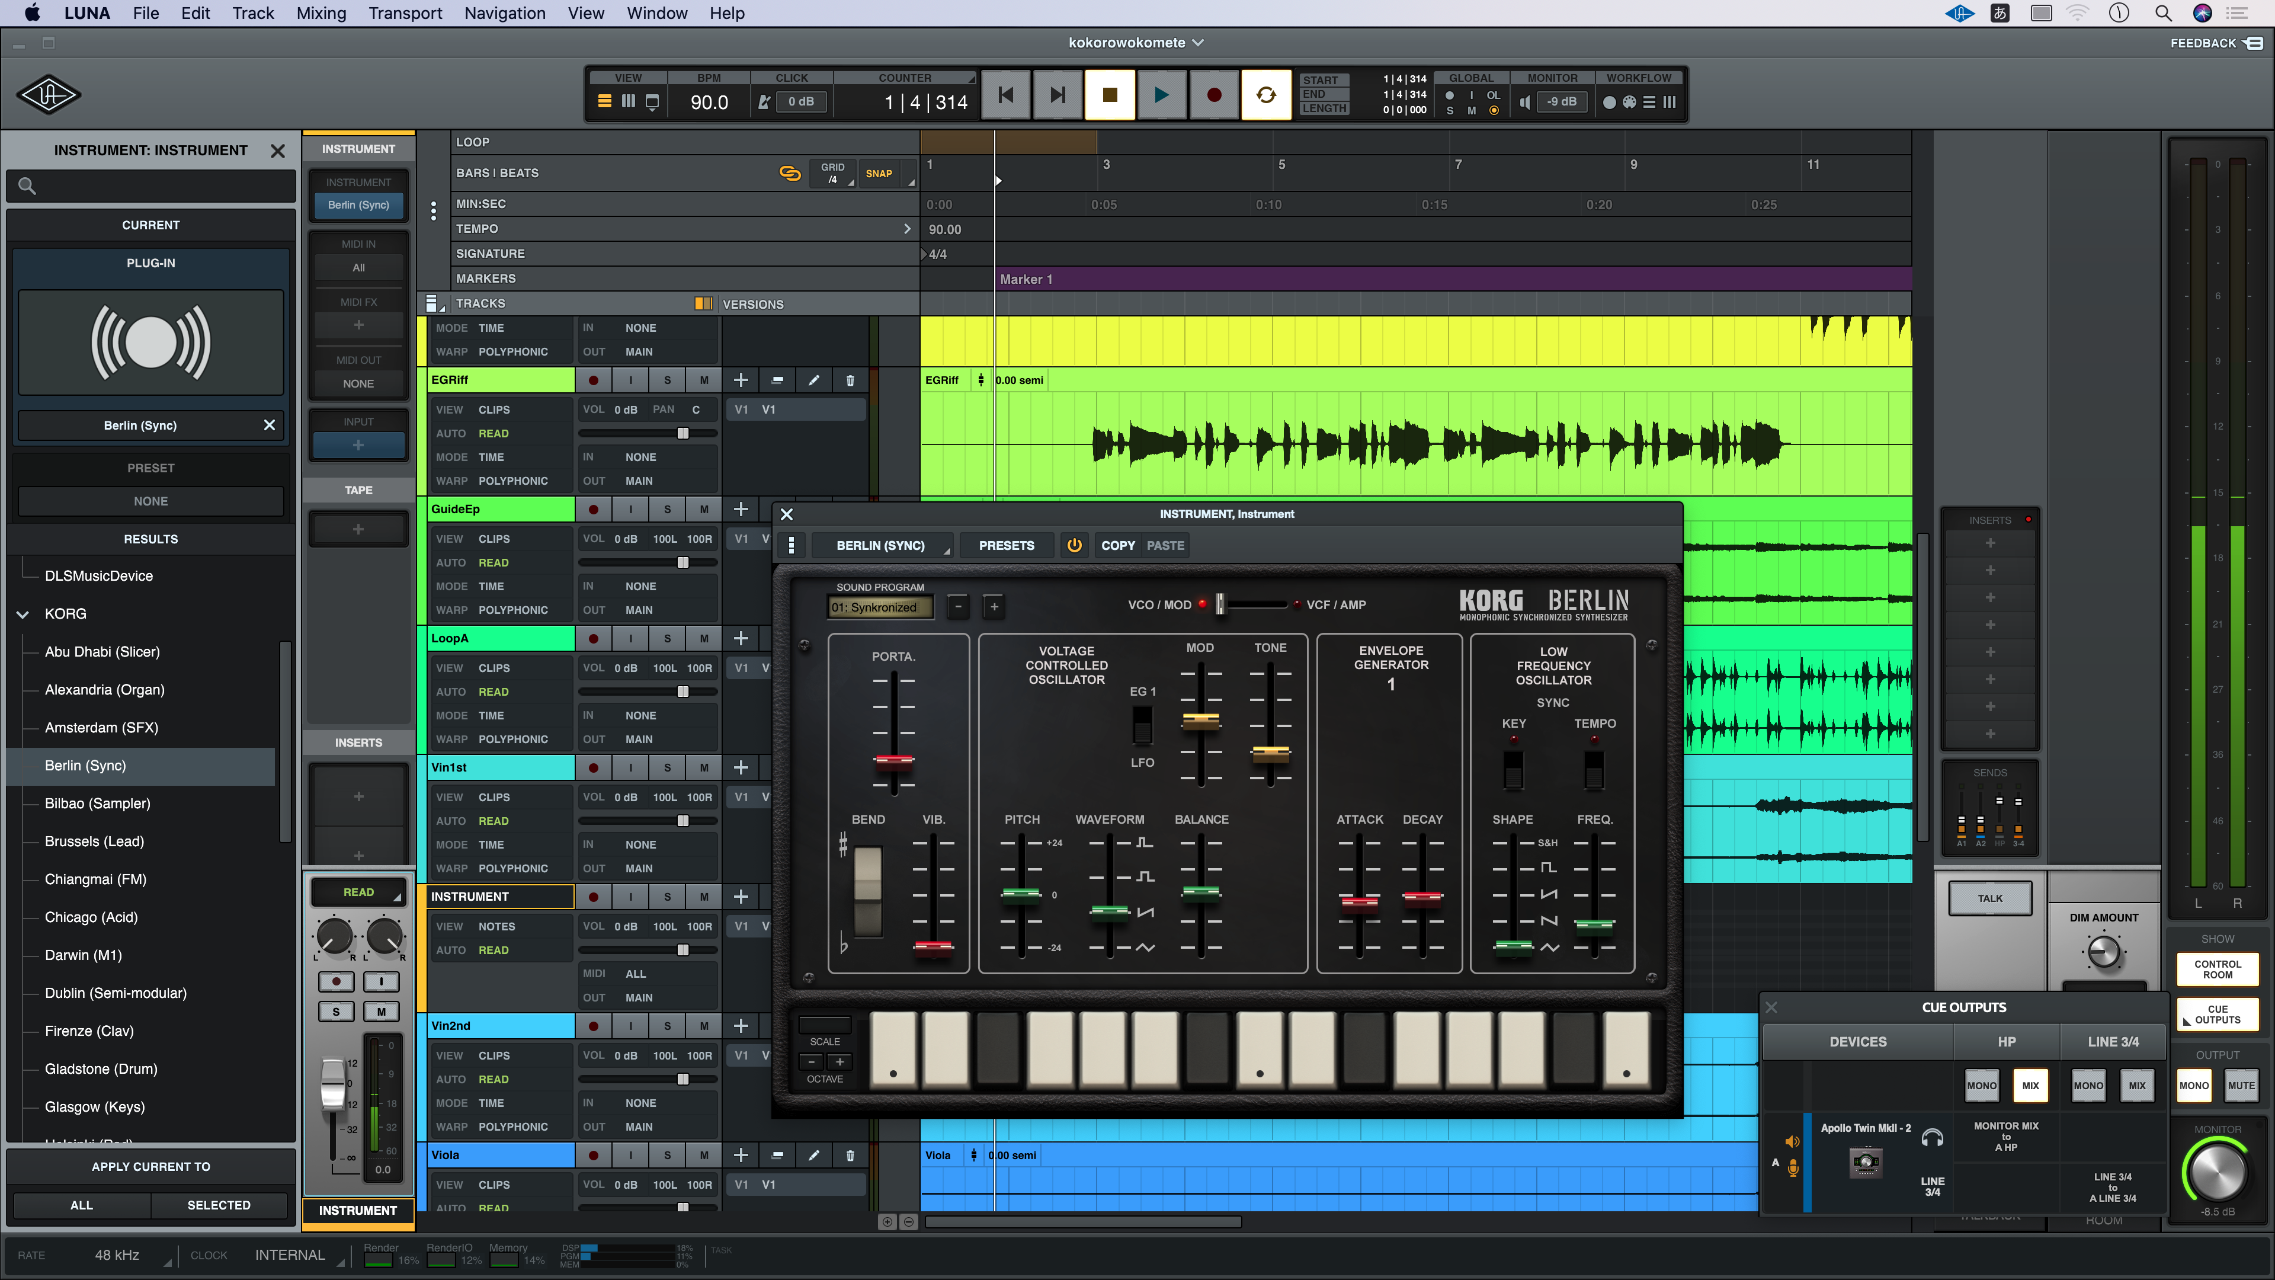Click the link icon in Bars Beats row
The width and height of the screenshot is (2275, 1280).
pyautogui.click(x=790, y=173)
